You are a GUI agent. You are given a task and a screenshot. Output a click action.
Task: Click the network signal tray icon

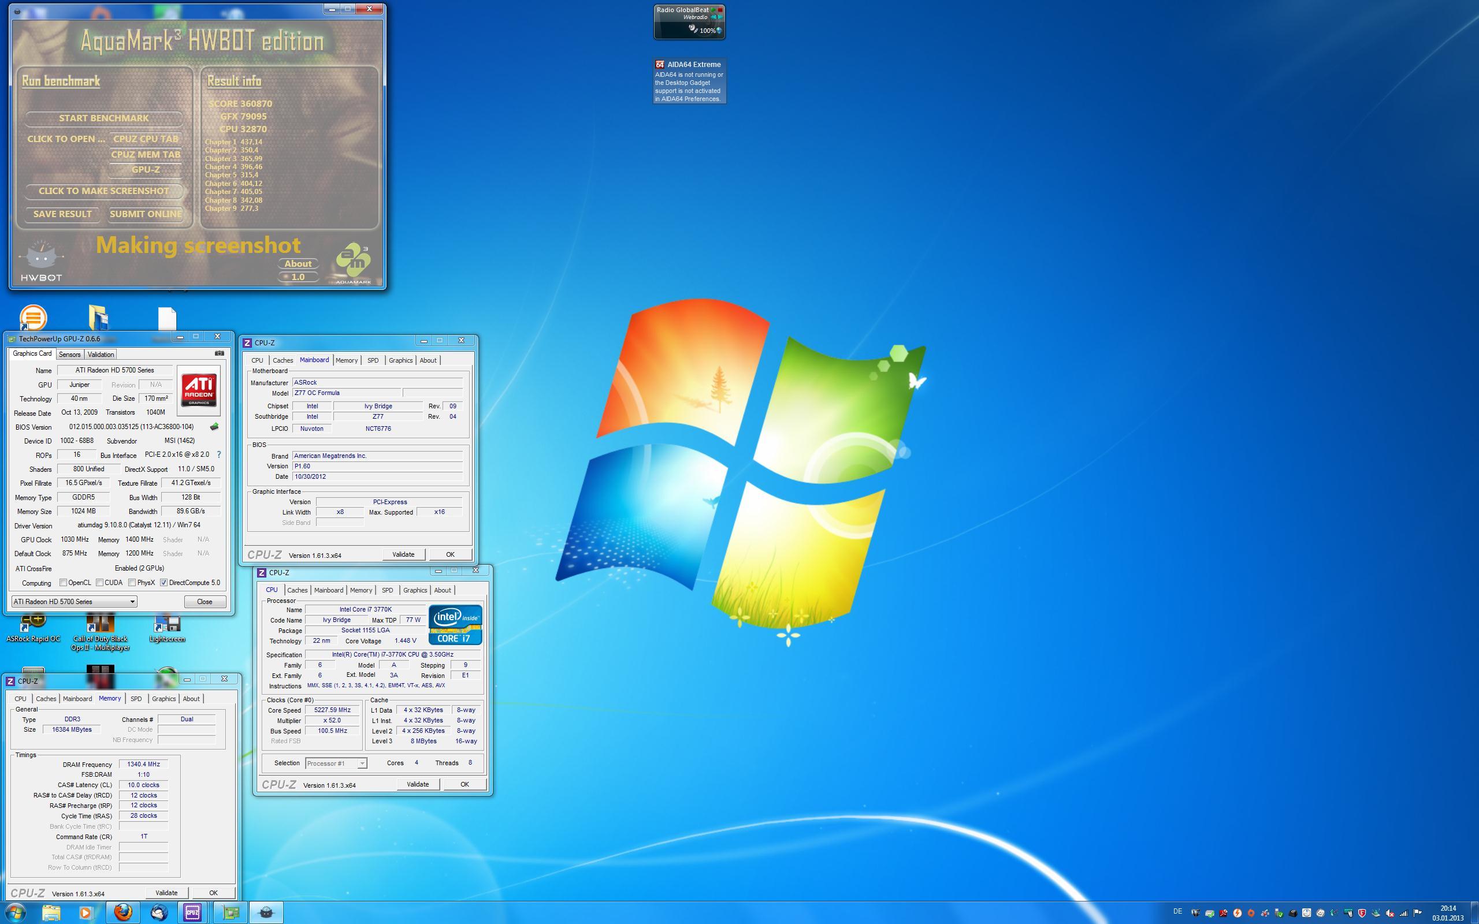1404,914
